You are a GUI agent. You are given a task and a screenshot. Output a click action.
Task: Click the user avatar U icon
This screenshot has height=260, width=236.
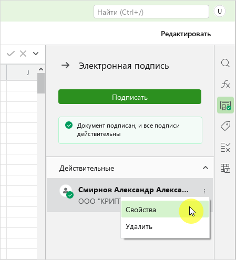(220, 12)
